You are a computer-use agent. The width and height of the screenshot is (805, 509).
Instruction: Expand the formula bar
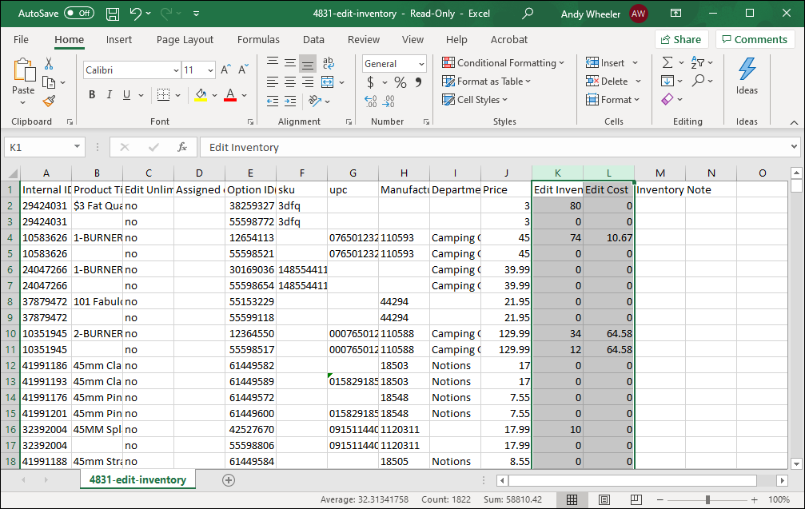(x=795, y=147)
